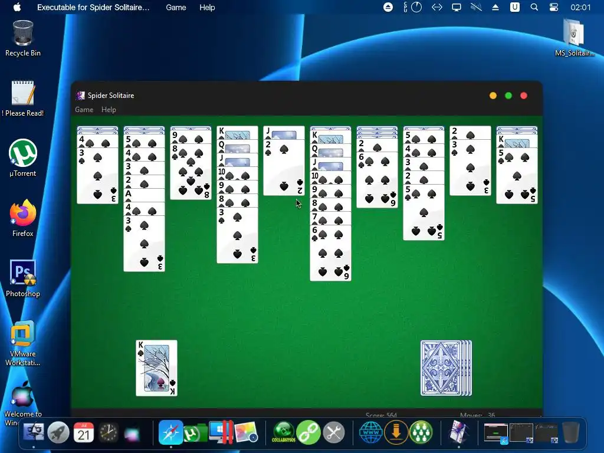Open the 'Executable for Spider Solitaire' app menu
Screen dimensions: 604x453
coord(93,7)
